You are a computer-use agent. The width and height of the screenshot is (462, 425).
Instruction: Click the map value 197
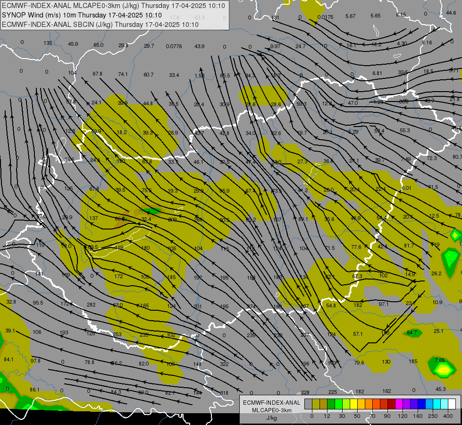pyautogui.click(x=198, y=278)
